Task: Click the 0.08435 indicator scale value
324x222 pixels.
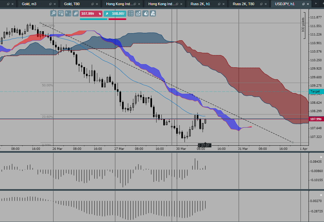Action: coord(316,162)
